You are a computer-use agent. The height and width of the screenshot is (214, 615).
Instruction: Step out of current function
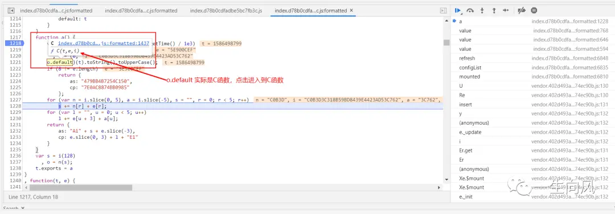coord(494,11)
